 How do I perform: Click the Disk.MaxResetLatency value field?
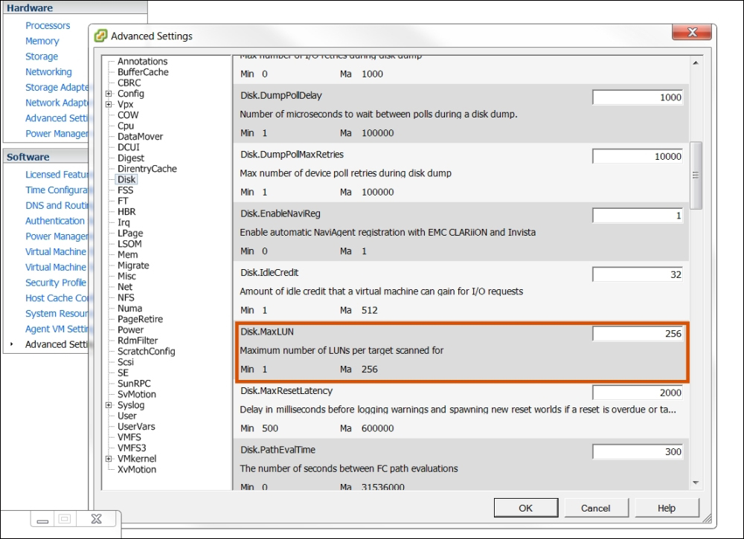(638, 393)
